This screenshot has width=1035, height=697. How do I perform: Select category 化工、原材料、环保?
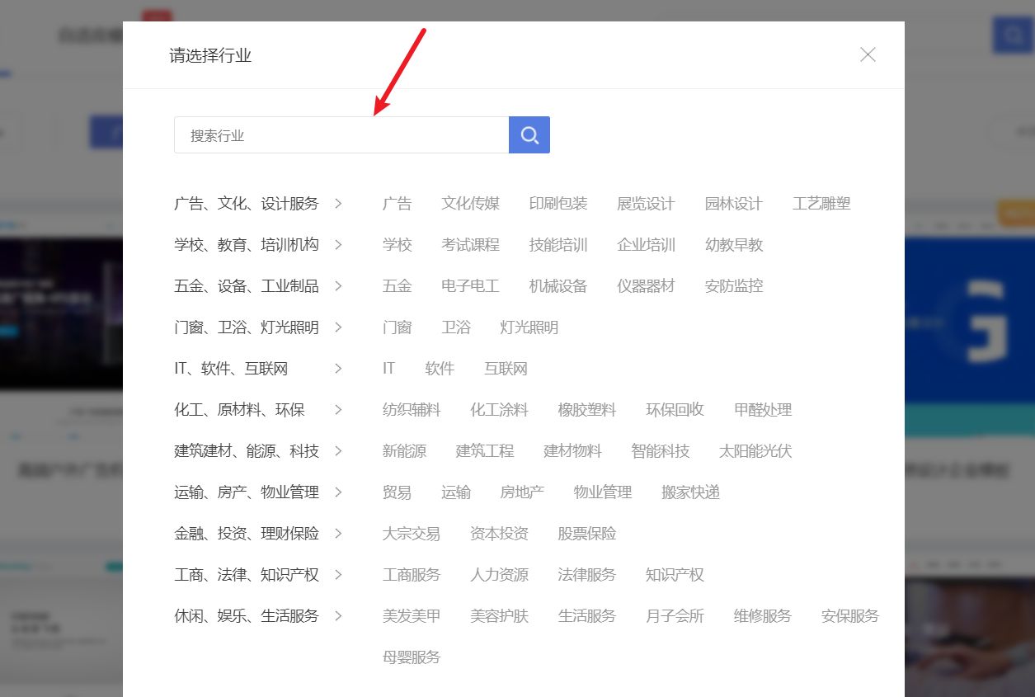[x=239, y=410]
